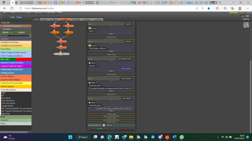Viewport: 252px width, 141px height.
Task: Open Account dropdown in EQUITY row
Action: tap(99, 28)
